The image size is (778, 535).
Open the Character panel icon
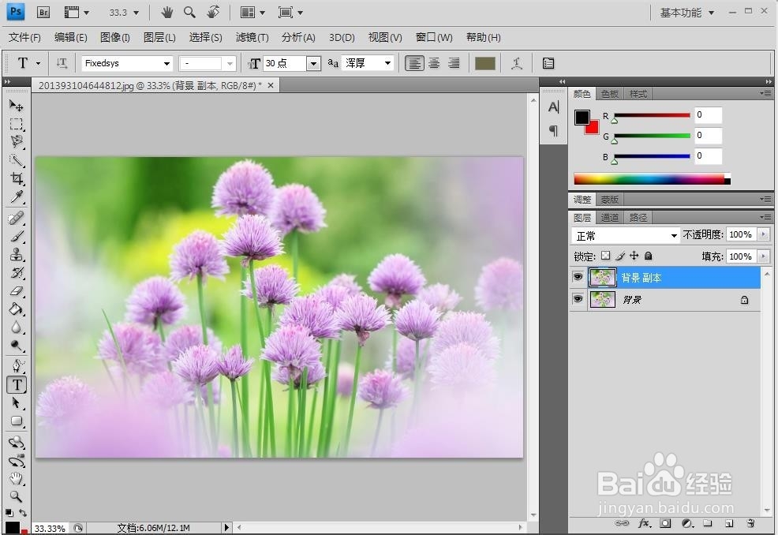click(x=554, y=107)
